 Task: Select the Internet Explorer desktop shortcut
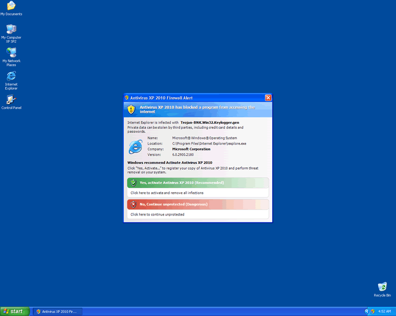tap(11, 76)
